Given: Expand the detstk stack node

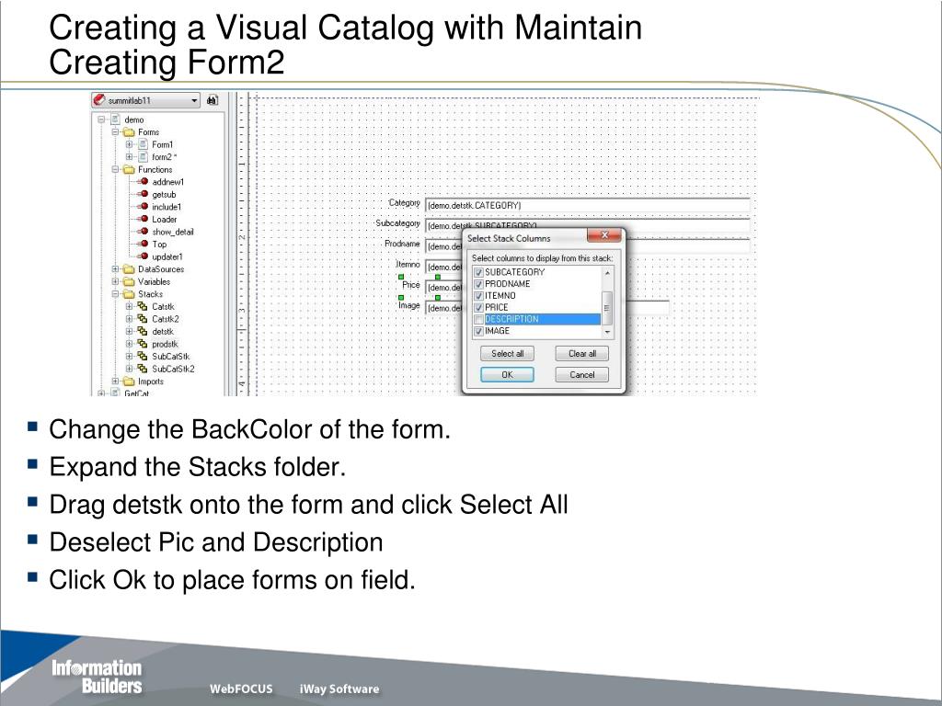Looking at the screenshot, I should click(x=129, y=331).
